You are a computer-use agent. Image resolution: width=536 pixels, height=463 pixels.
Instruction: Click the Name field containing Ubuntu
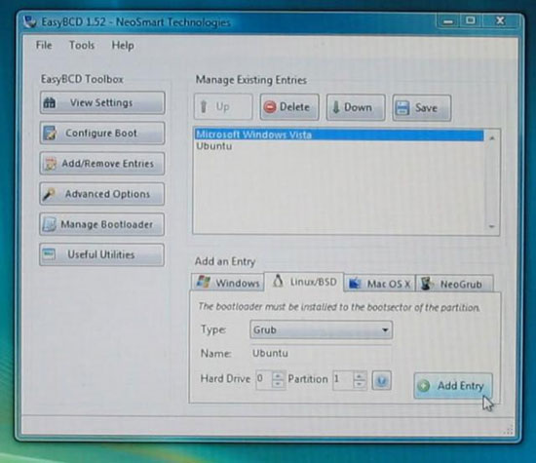pyautogui.click(x=322, y=353)
